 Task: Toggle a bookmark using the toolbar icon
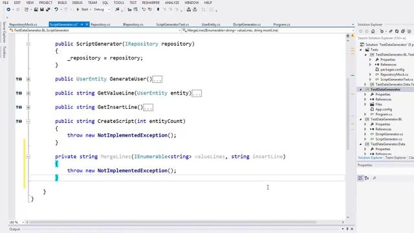158,10
